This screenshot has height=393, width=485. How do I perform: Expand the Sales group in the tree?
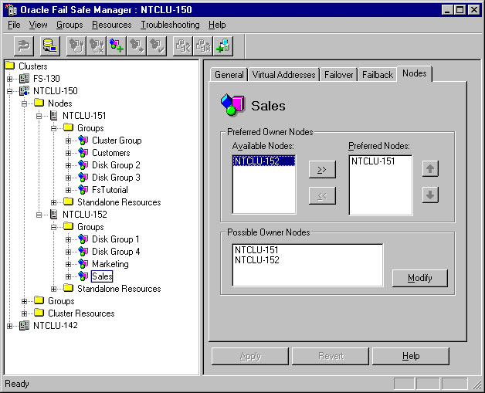coord(69,276)
